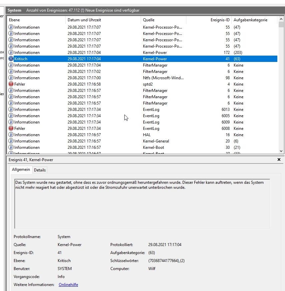
Task: Select the FilterManager row at 17:17:04
Action: point(143,65)
